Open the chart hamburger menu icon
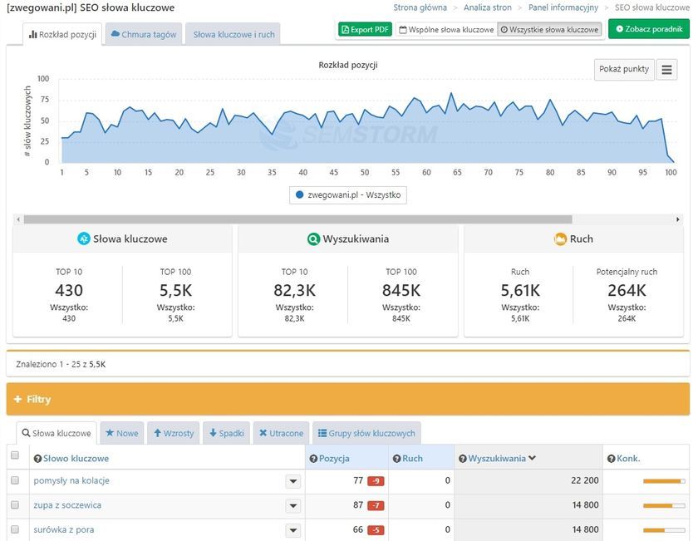The height and width of the screenshot is (541, 693). pyautogui.click(x=666, y=70)
